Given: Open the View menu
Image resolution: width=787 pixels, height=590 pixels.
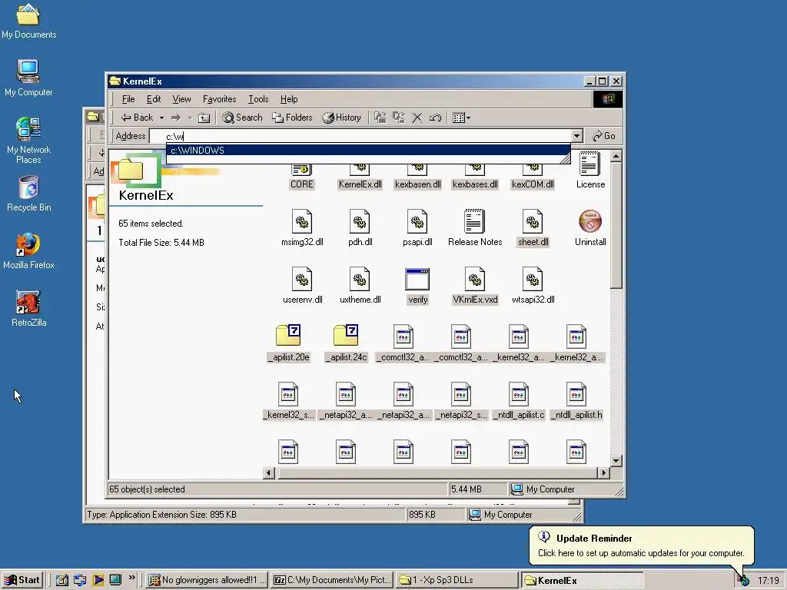Looking at the screenshot, I should (181, 99).
